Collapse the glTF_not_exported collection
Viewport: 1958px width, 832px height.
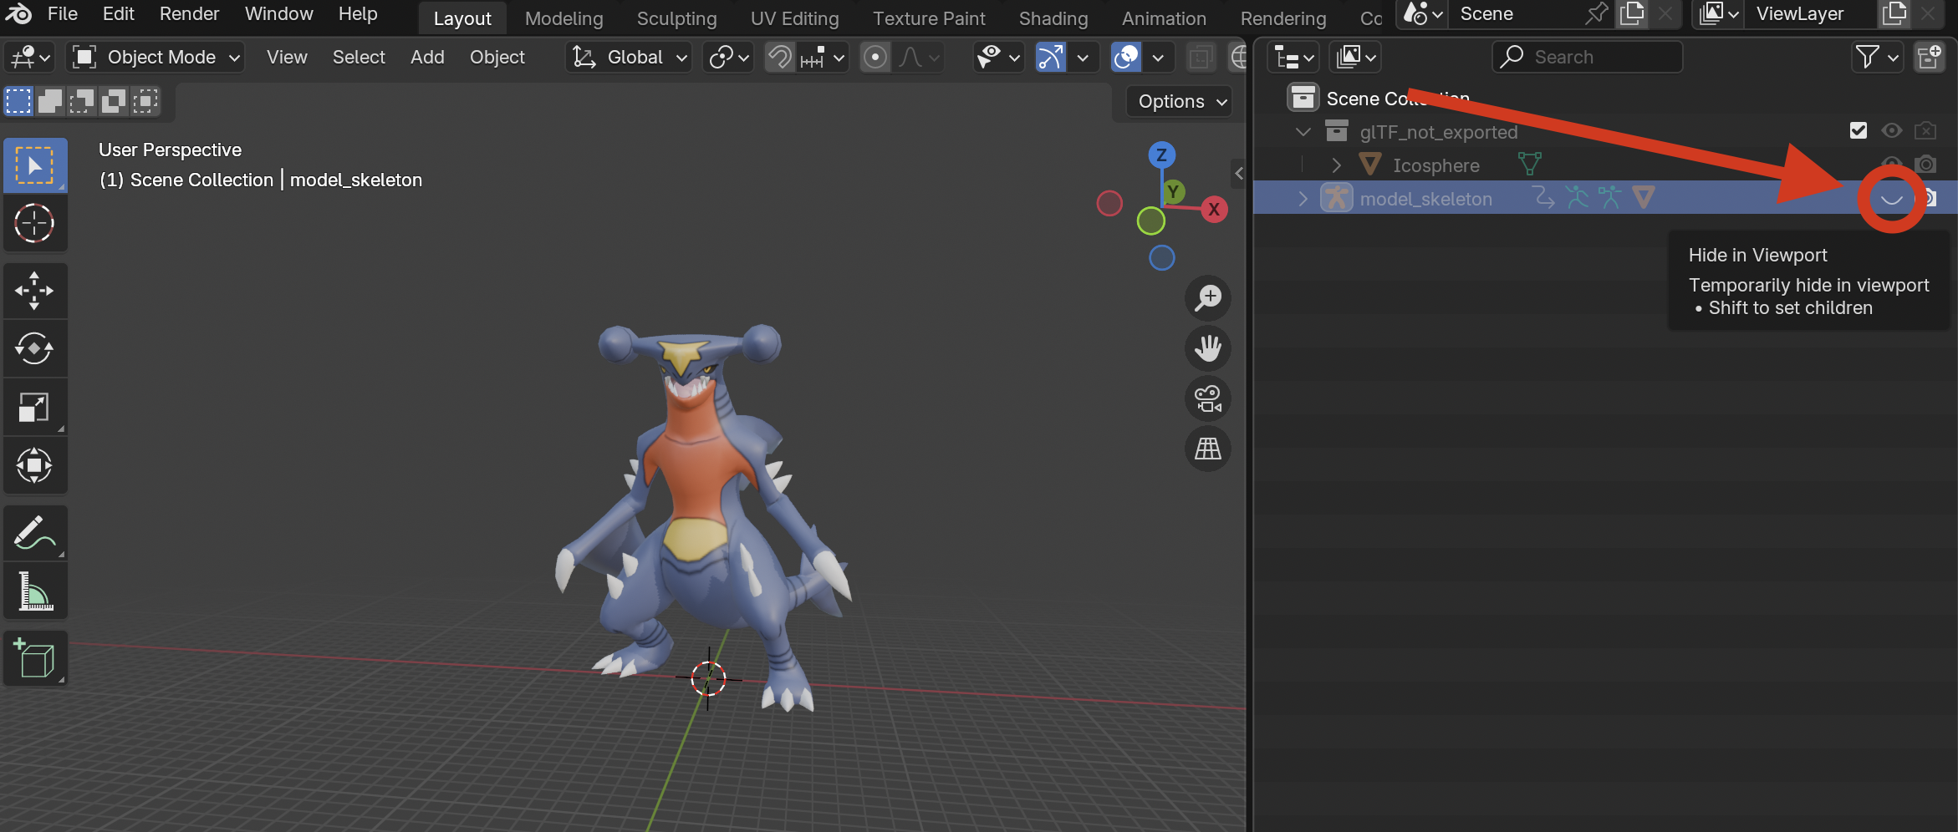1303,132
